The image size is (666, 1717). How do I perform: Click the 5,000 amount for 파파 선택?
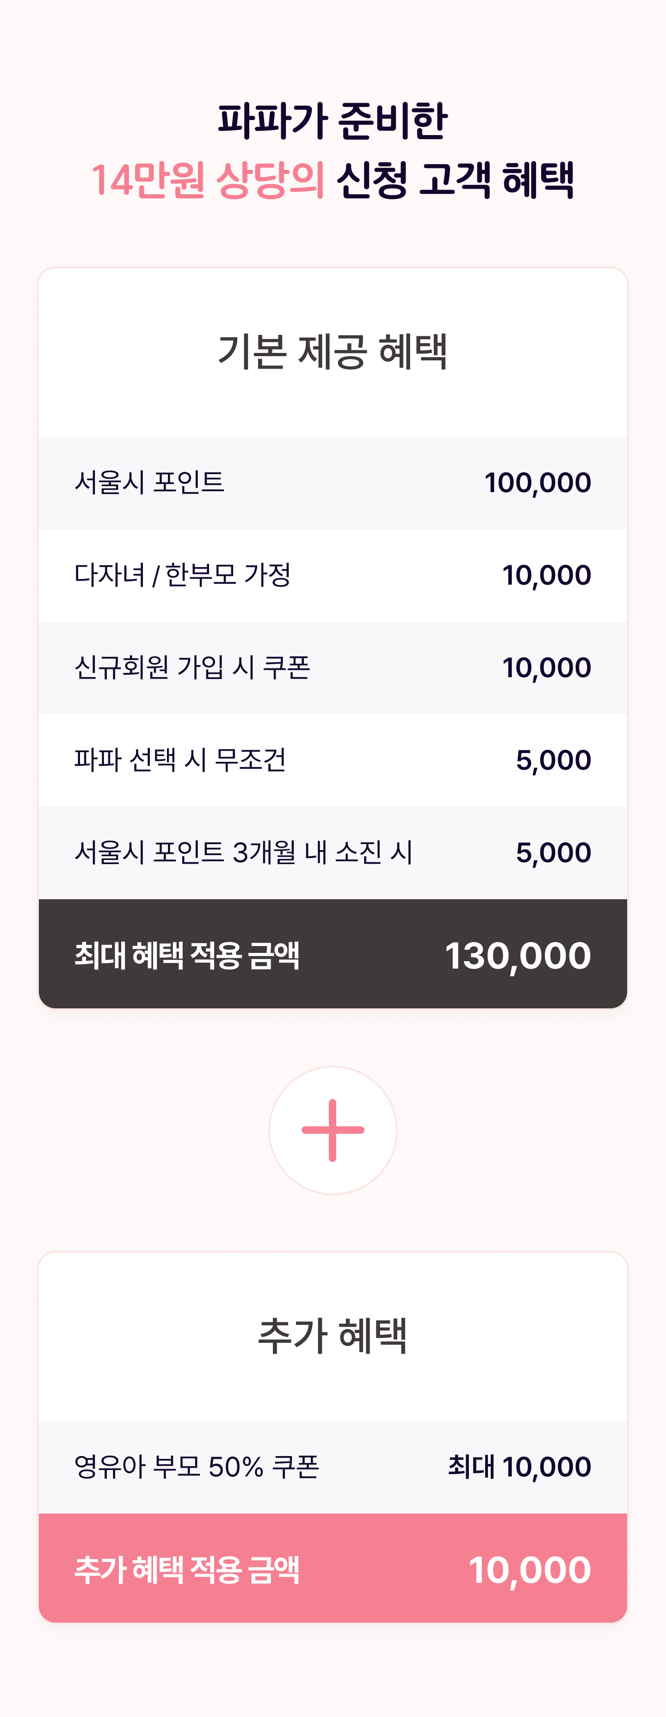[553, 760]
